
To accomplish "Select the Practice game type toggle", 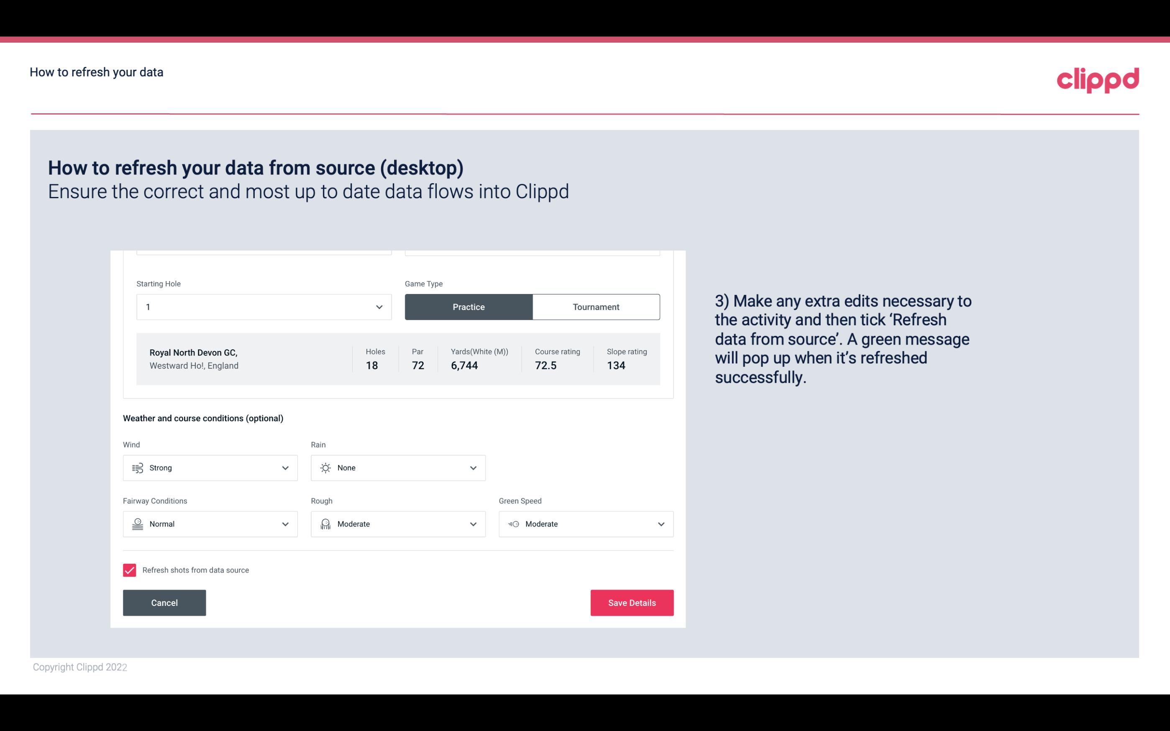I will click(469, 307).
